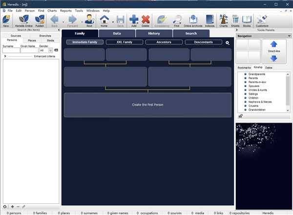This screenshot has width=293, height=215.
Task: Open the Home dropdown arrow
Action: 113,22
